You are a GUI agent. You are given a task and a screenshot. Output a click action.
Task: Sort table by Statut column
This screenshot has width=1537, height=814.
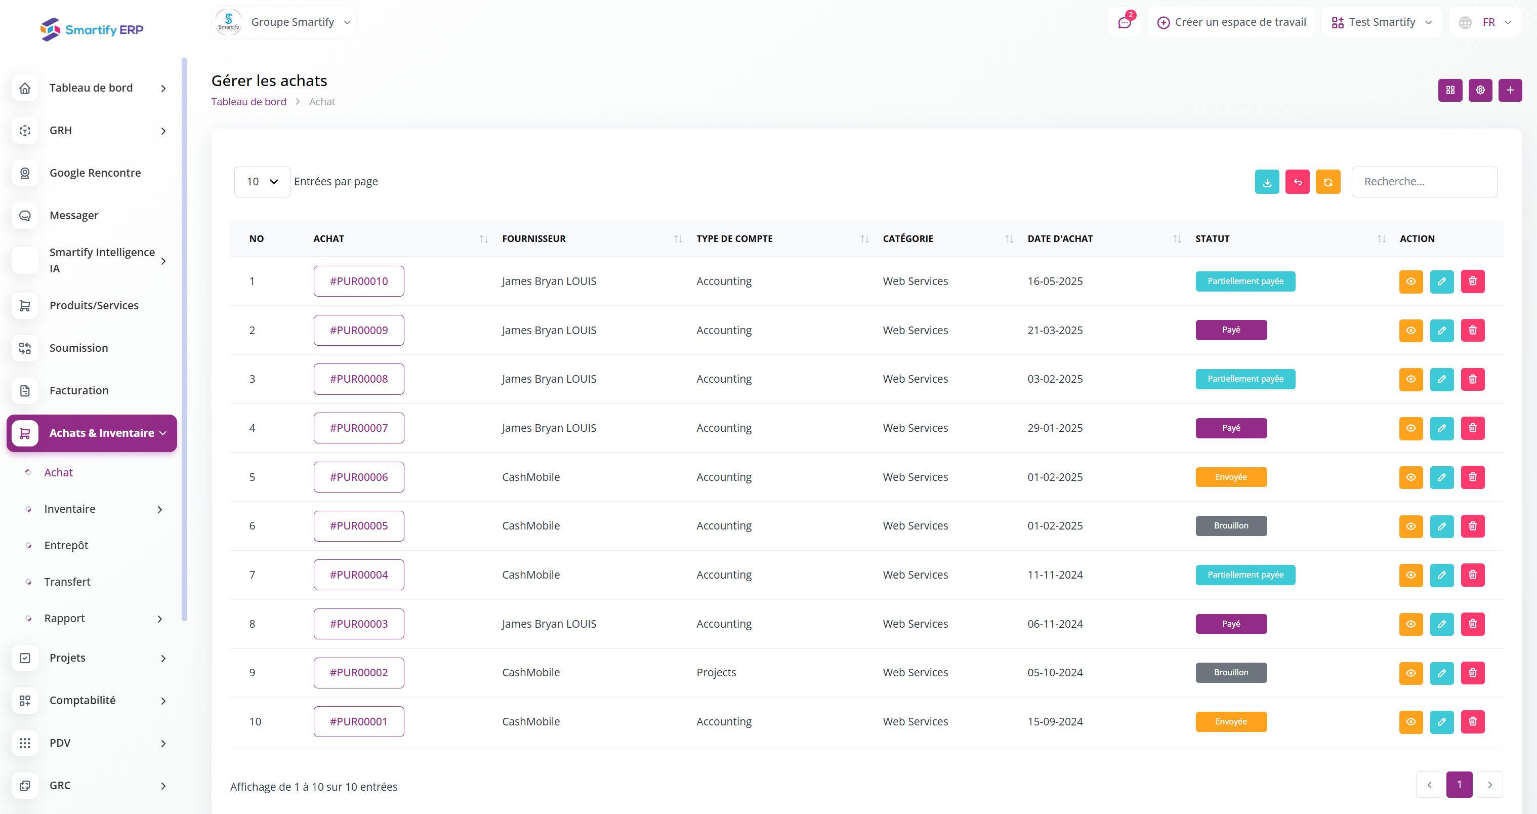1290,239
